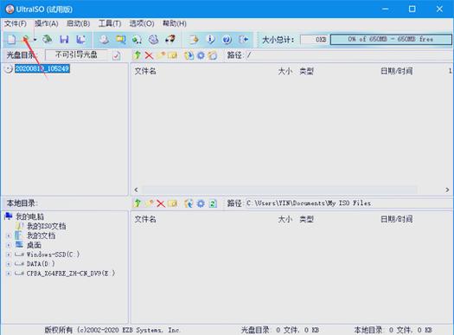The width and height of the screenshot is (454, 335).
Task: Open the dropdown arrow beside the Open icon
Action: click(35, 40)
